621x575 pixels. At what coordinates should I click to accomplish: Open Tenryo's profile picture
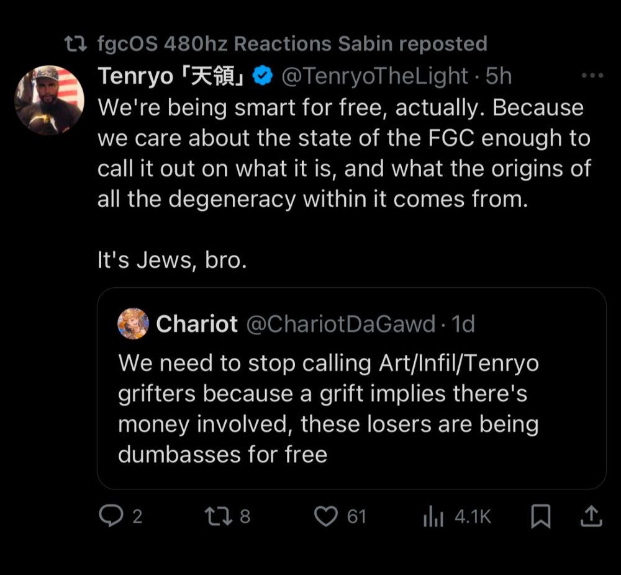coord(49,100)
